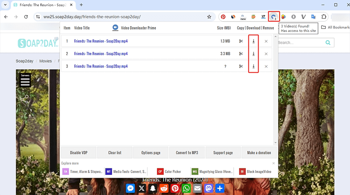
Task: Open the Servers menu on video player
Action: [25, 80]
